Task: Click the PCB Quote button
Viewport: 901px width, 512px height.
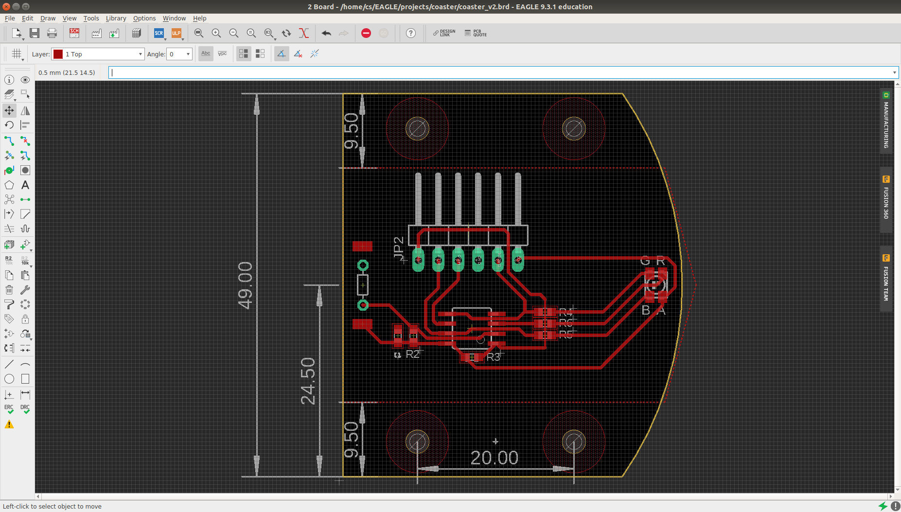Action: coord(476,33)
